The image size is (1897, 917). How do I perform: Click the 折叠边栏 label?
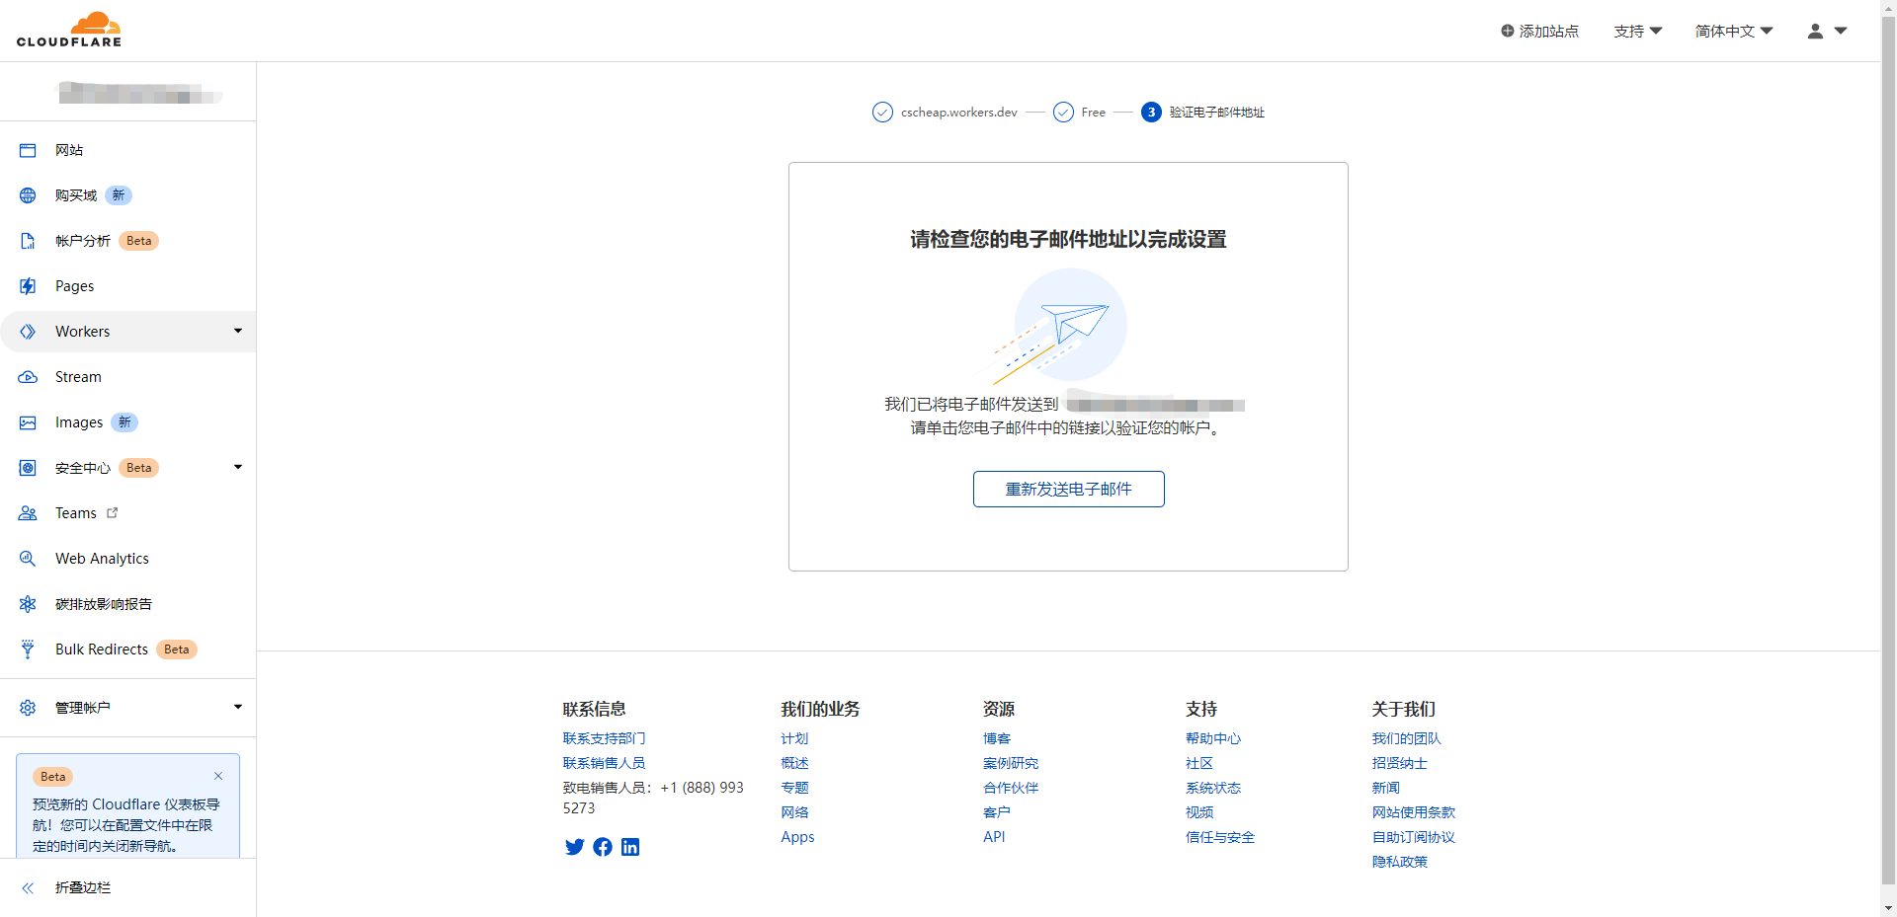(x=83, y=888)
